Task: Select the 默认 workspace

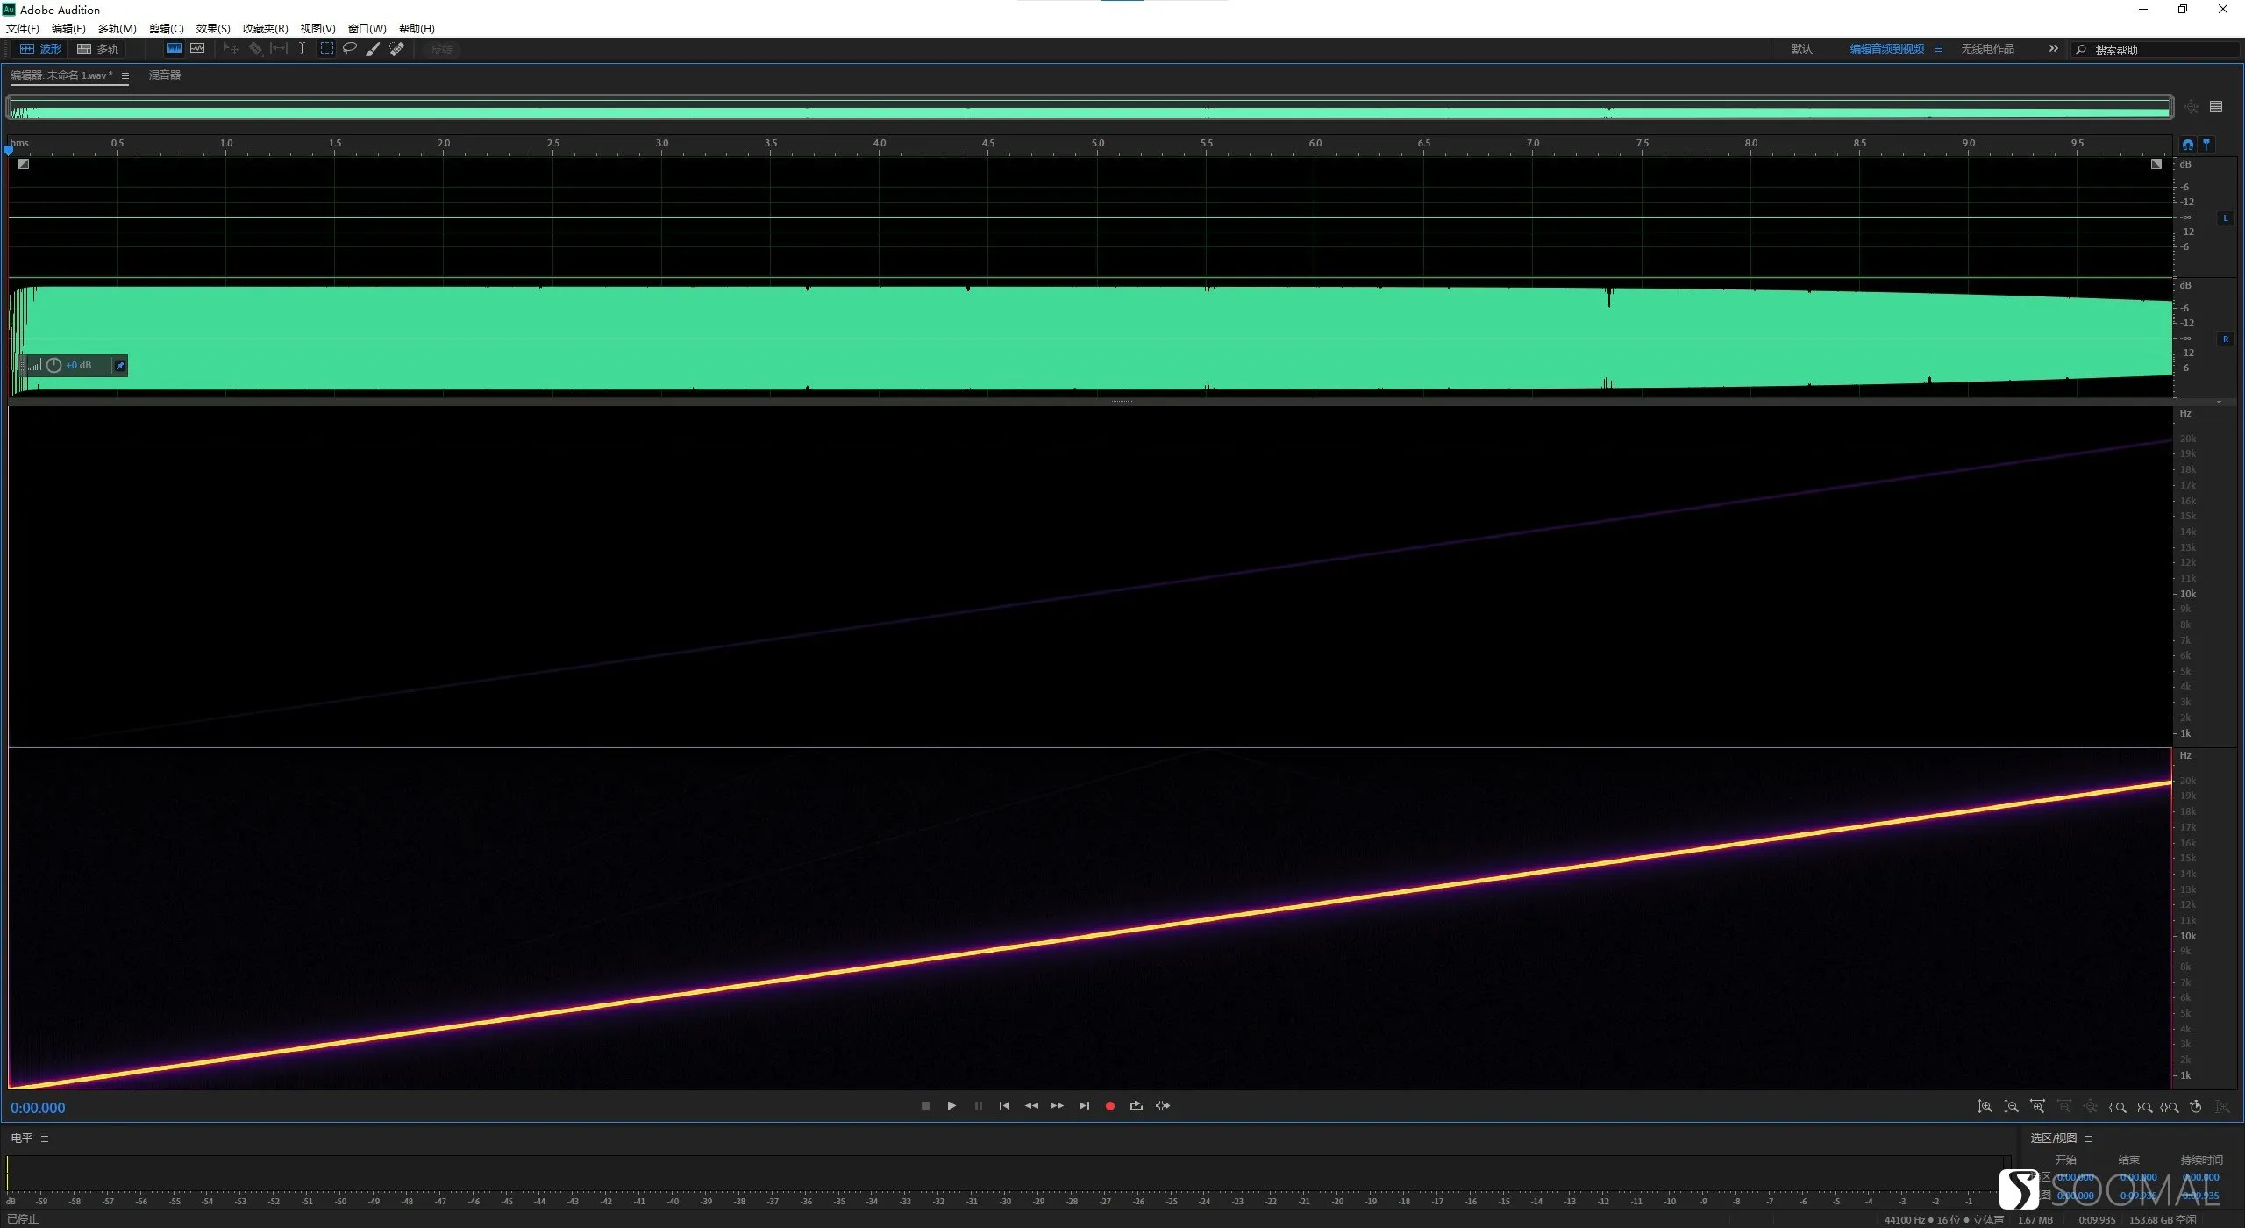Action: (1801, 49)
